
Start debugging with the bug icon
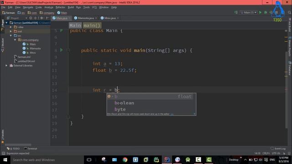[266, 12]
